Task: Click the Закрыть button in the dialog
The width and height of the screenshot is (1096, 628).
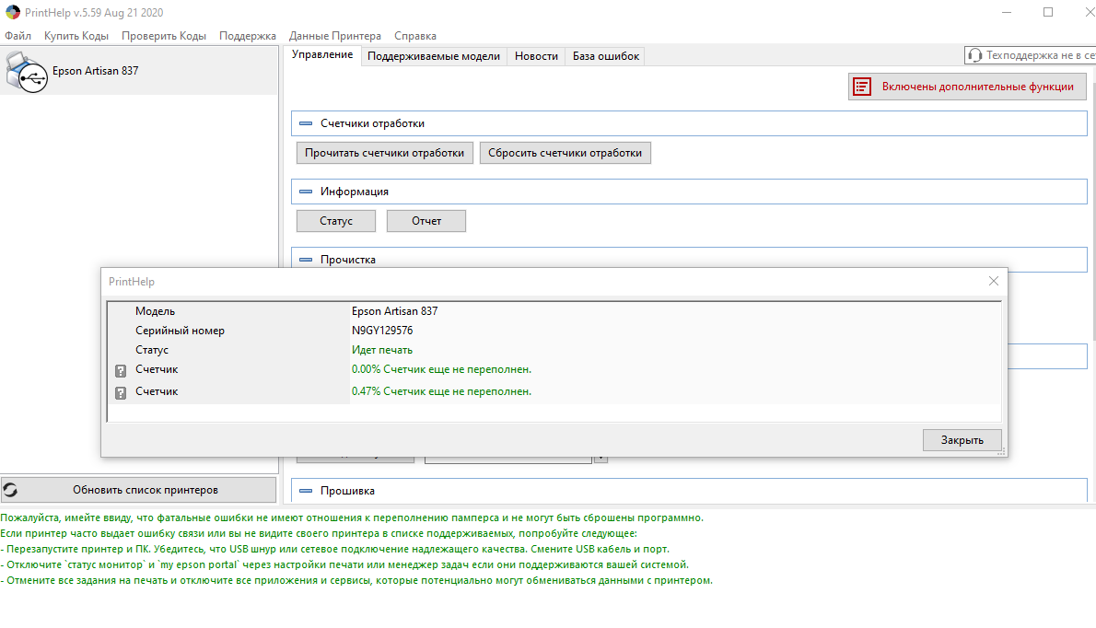Action: coord(962,440)
